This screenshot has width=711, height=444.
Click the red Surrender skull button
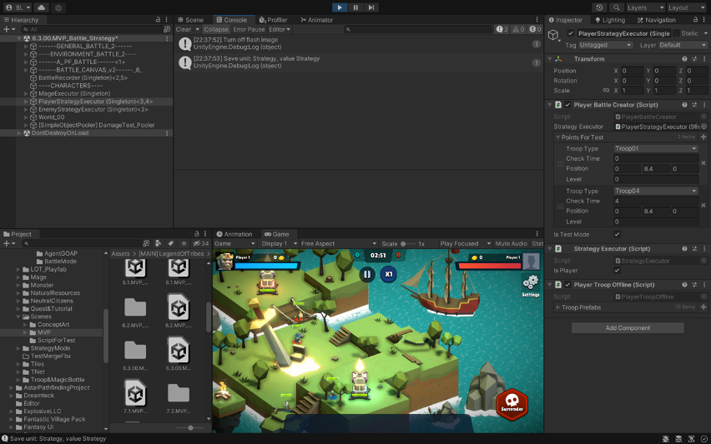click(x=511, y=406)
